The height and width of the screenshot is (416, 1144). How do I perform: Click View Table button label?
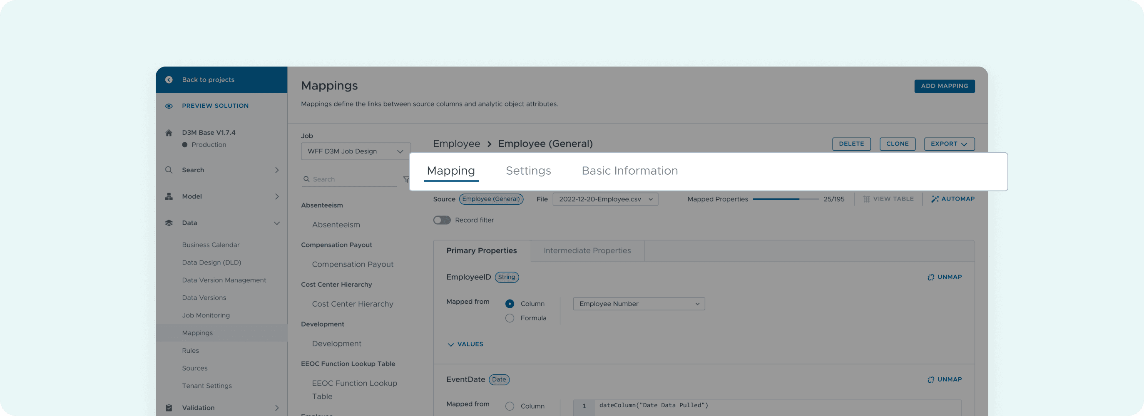[893, 199]
